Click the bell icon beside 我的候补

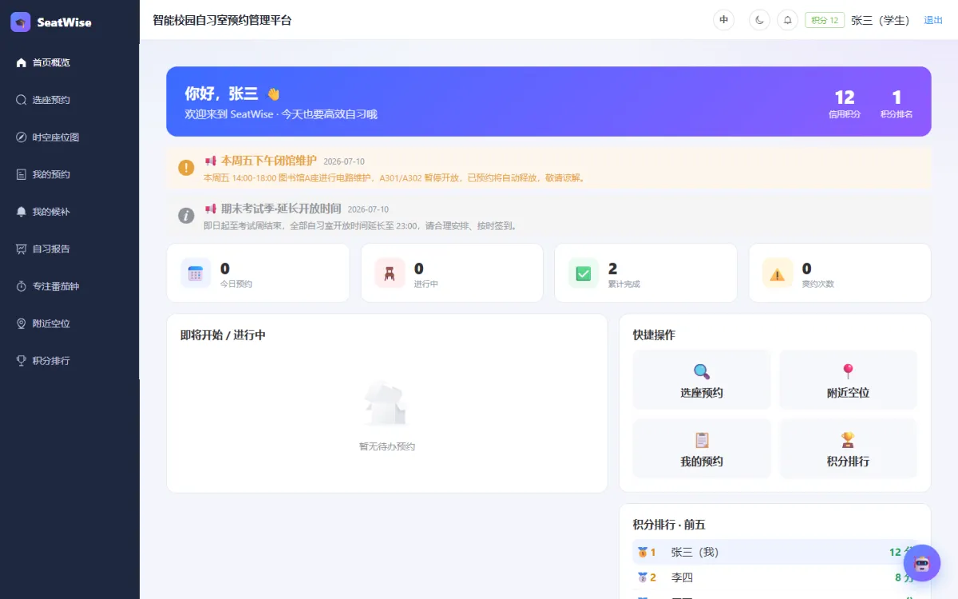(x=22, y=212)
